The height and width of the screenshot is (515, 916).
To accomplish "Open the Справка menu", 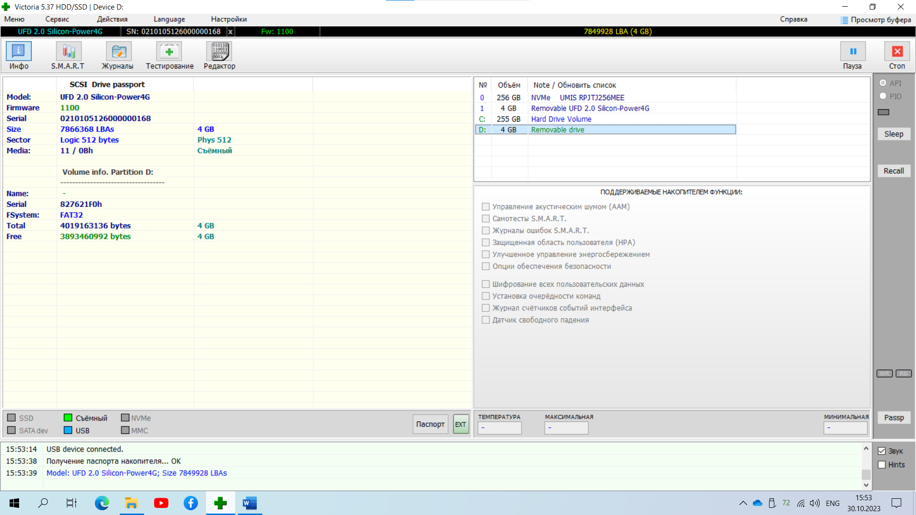I will click(x=794, y=19).
